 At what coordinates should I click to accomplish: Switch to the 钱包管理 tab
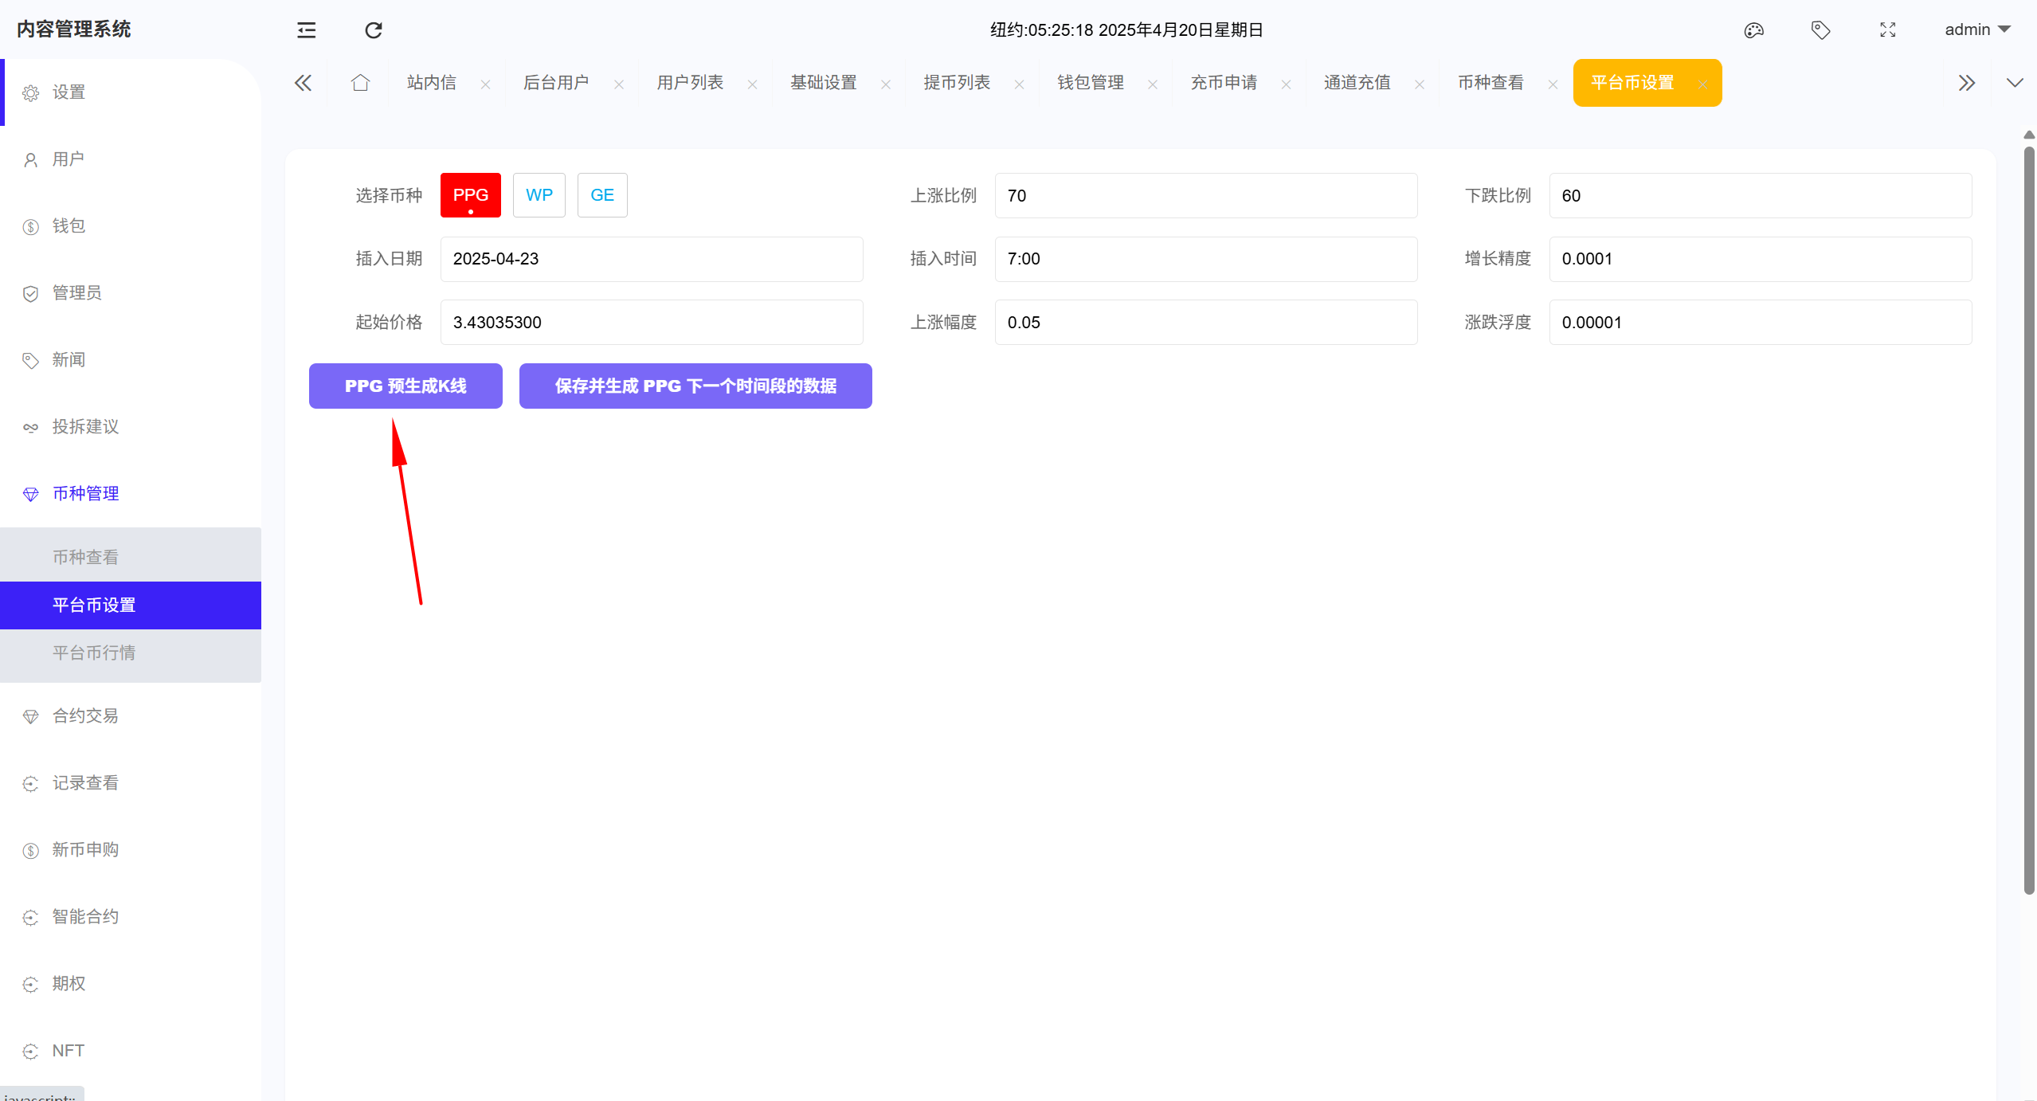click(1090, 83)
